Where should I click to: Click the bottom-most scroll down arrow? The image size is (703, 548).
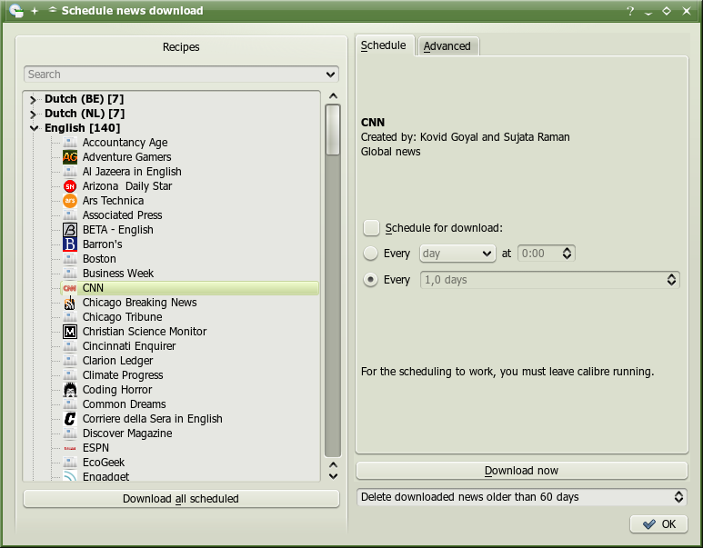pyautogui.click(x=333, y=476)
